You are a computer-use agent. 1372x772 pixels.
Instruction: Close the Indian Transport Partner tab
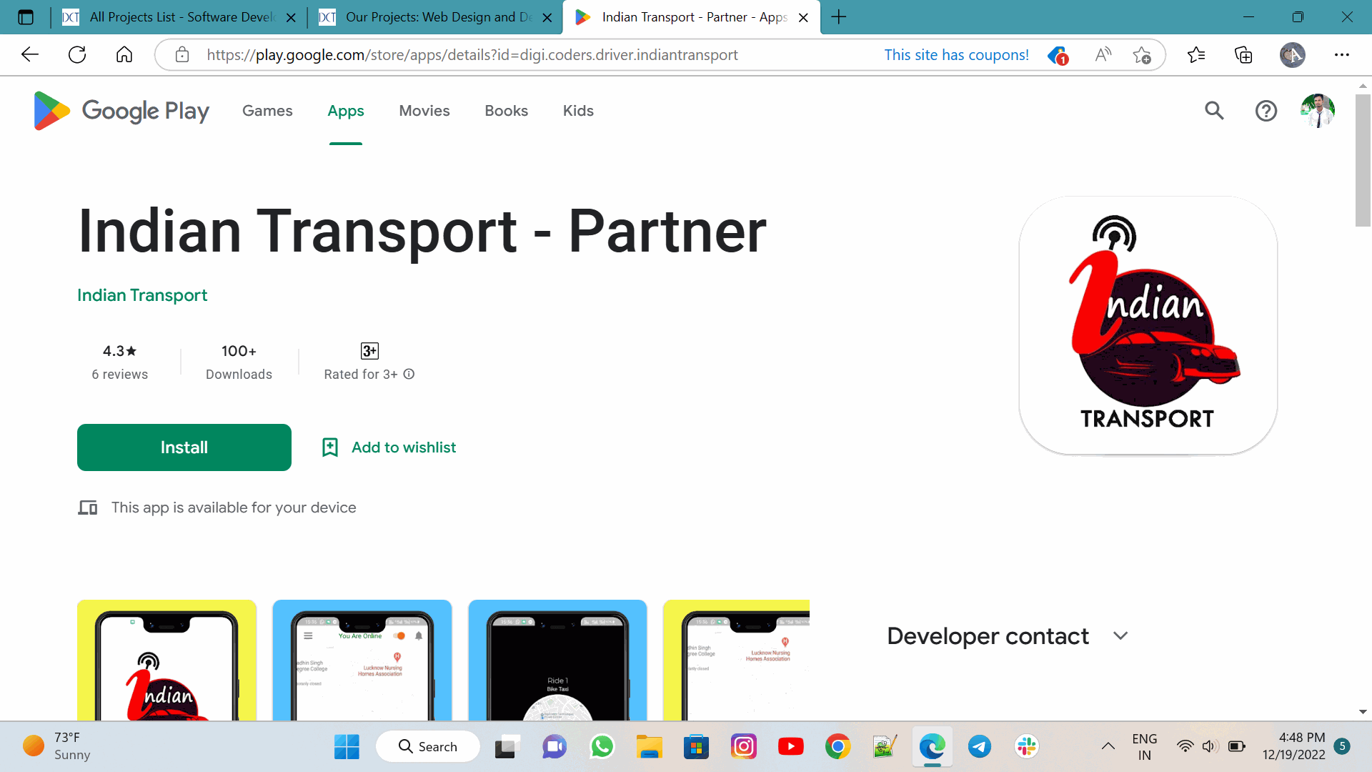pyautogui.click(x=803, y=18)
